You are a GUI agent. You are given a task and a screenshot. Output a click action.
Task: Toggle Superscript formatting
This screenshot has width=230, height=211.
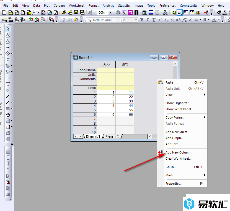coord(160,20)
